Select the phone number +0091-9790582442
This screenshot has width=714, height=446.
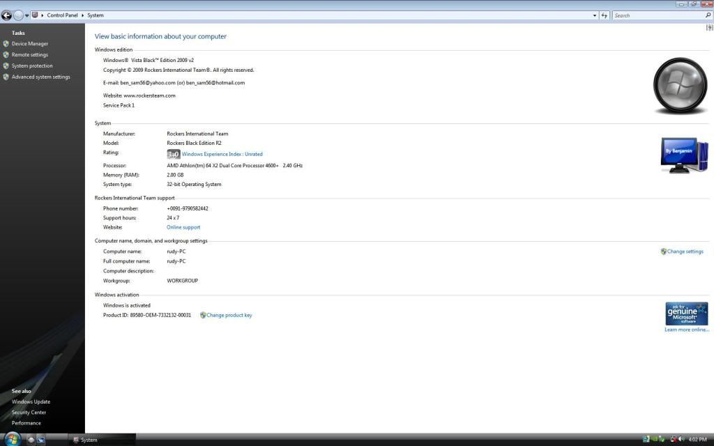tap(188, 208)
